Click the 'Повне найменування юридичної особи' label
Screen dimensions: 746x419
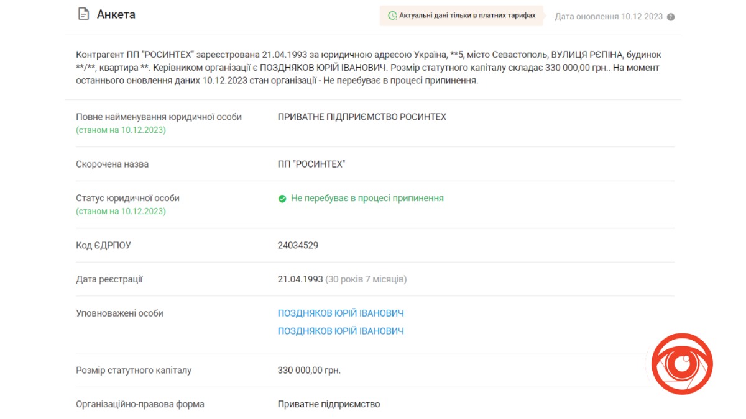tap(159, 117)
